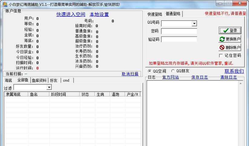
Task: Click the 阶段时间 column header
Action: (64, 94)
